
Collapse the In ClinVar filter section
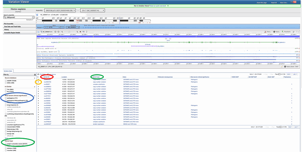pyautogui.click(x=35, y=87)
